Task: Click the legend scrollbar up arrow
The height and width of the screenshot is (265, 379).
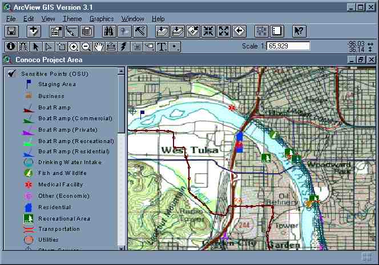Action: tap(121, 71)
